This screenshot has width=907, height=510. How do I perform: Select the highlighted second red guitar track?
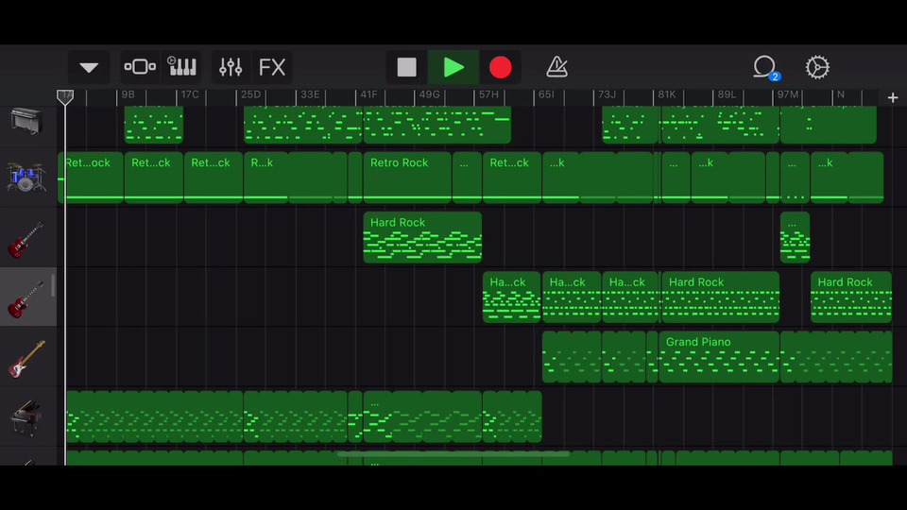(x=26, y=299)
